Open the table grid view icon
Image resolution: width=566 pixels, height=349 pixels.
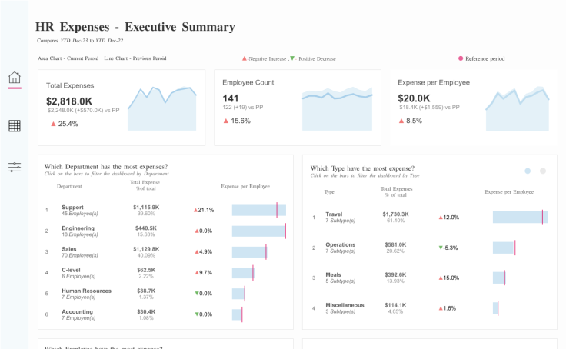pyautogui.click(x=15, y=126)
